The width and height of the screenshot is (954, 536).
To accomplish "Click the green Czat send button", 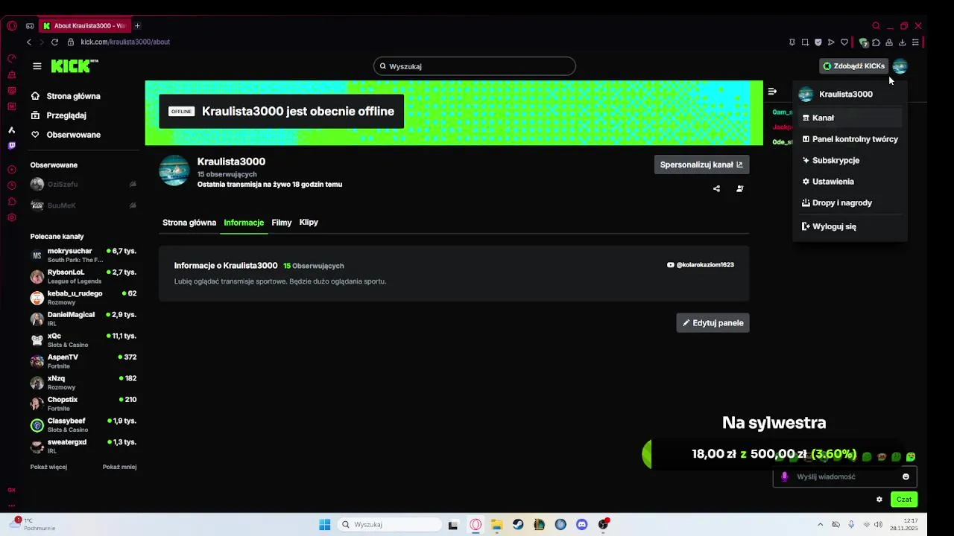I will pos(904,500).
